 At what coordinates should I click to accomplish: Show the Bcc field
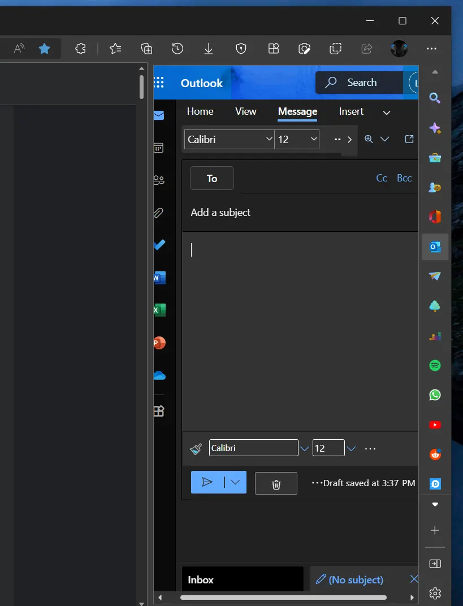404,178
